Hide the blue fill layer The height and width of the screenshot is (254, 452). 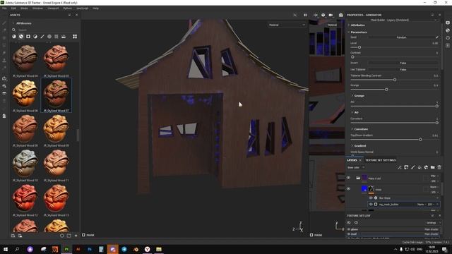point(348,189)
